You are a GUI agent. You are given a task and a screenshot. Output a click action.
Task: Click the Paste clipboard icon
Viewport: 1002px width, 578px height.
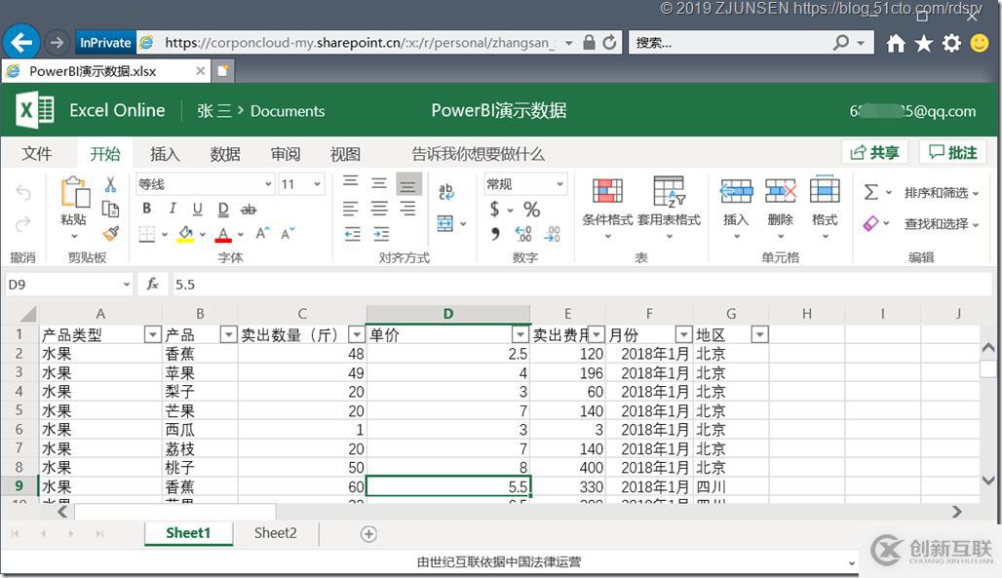75,192
